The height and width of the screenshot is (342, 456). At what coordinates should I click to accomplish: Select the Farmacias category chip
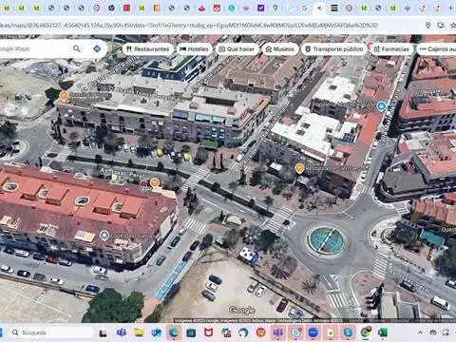pos(391,49)
